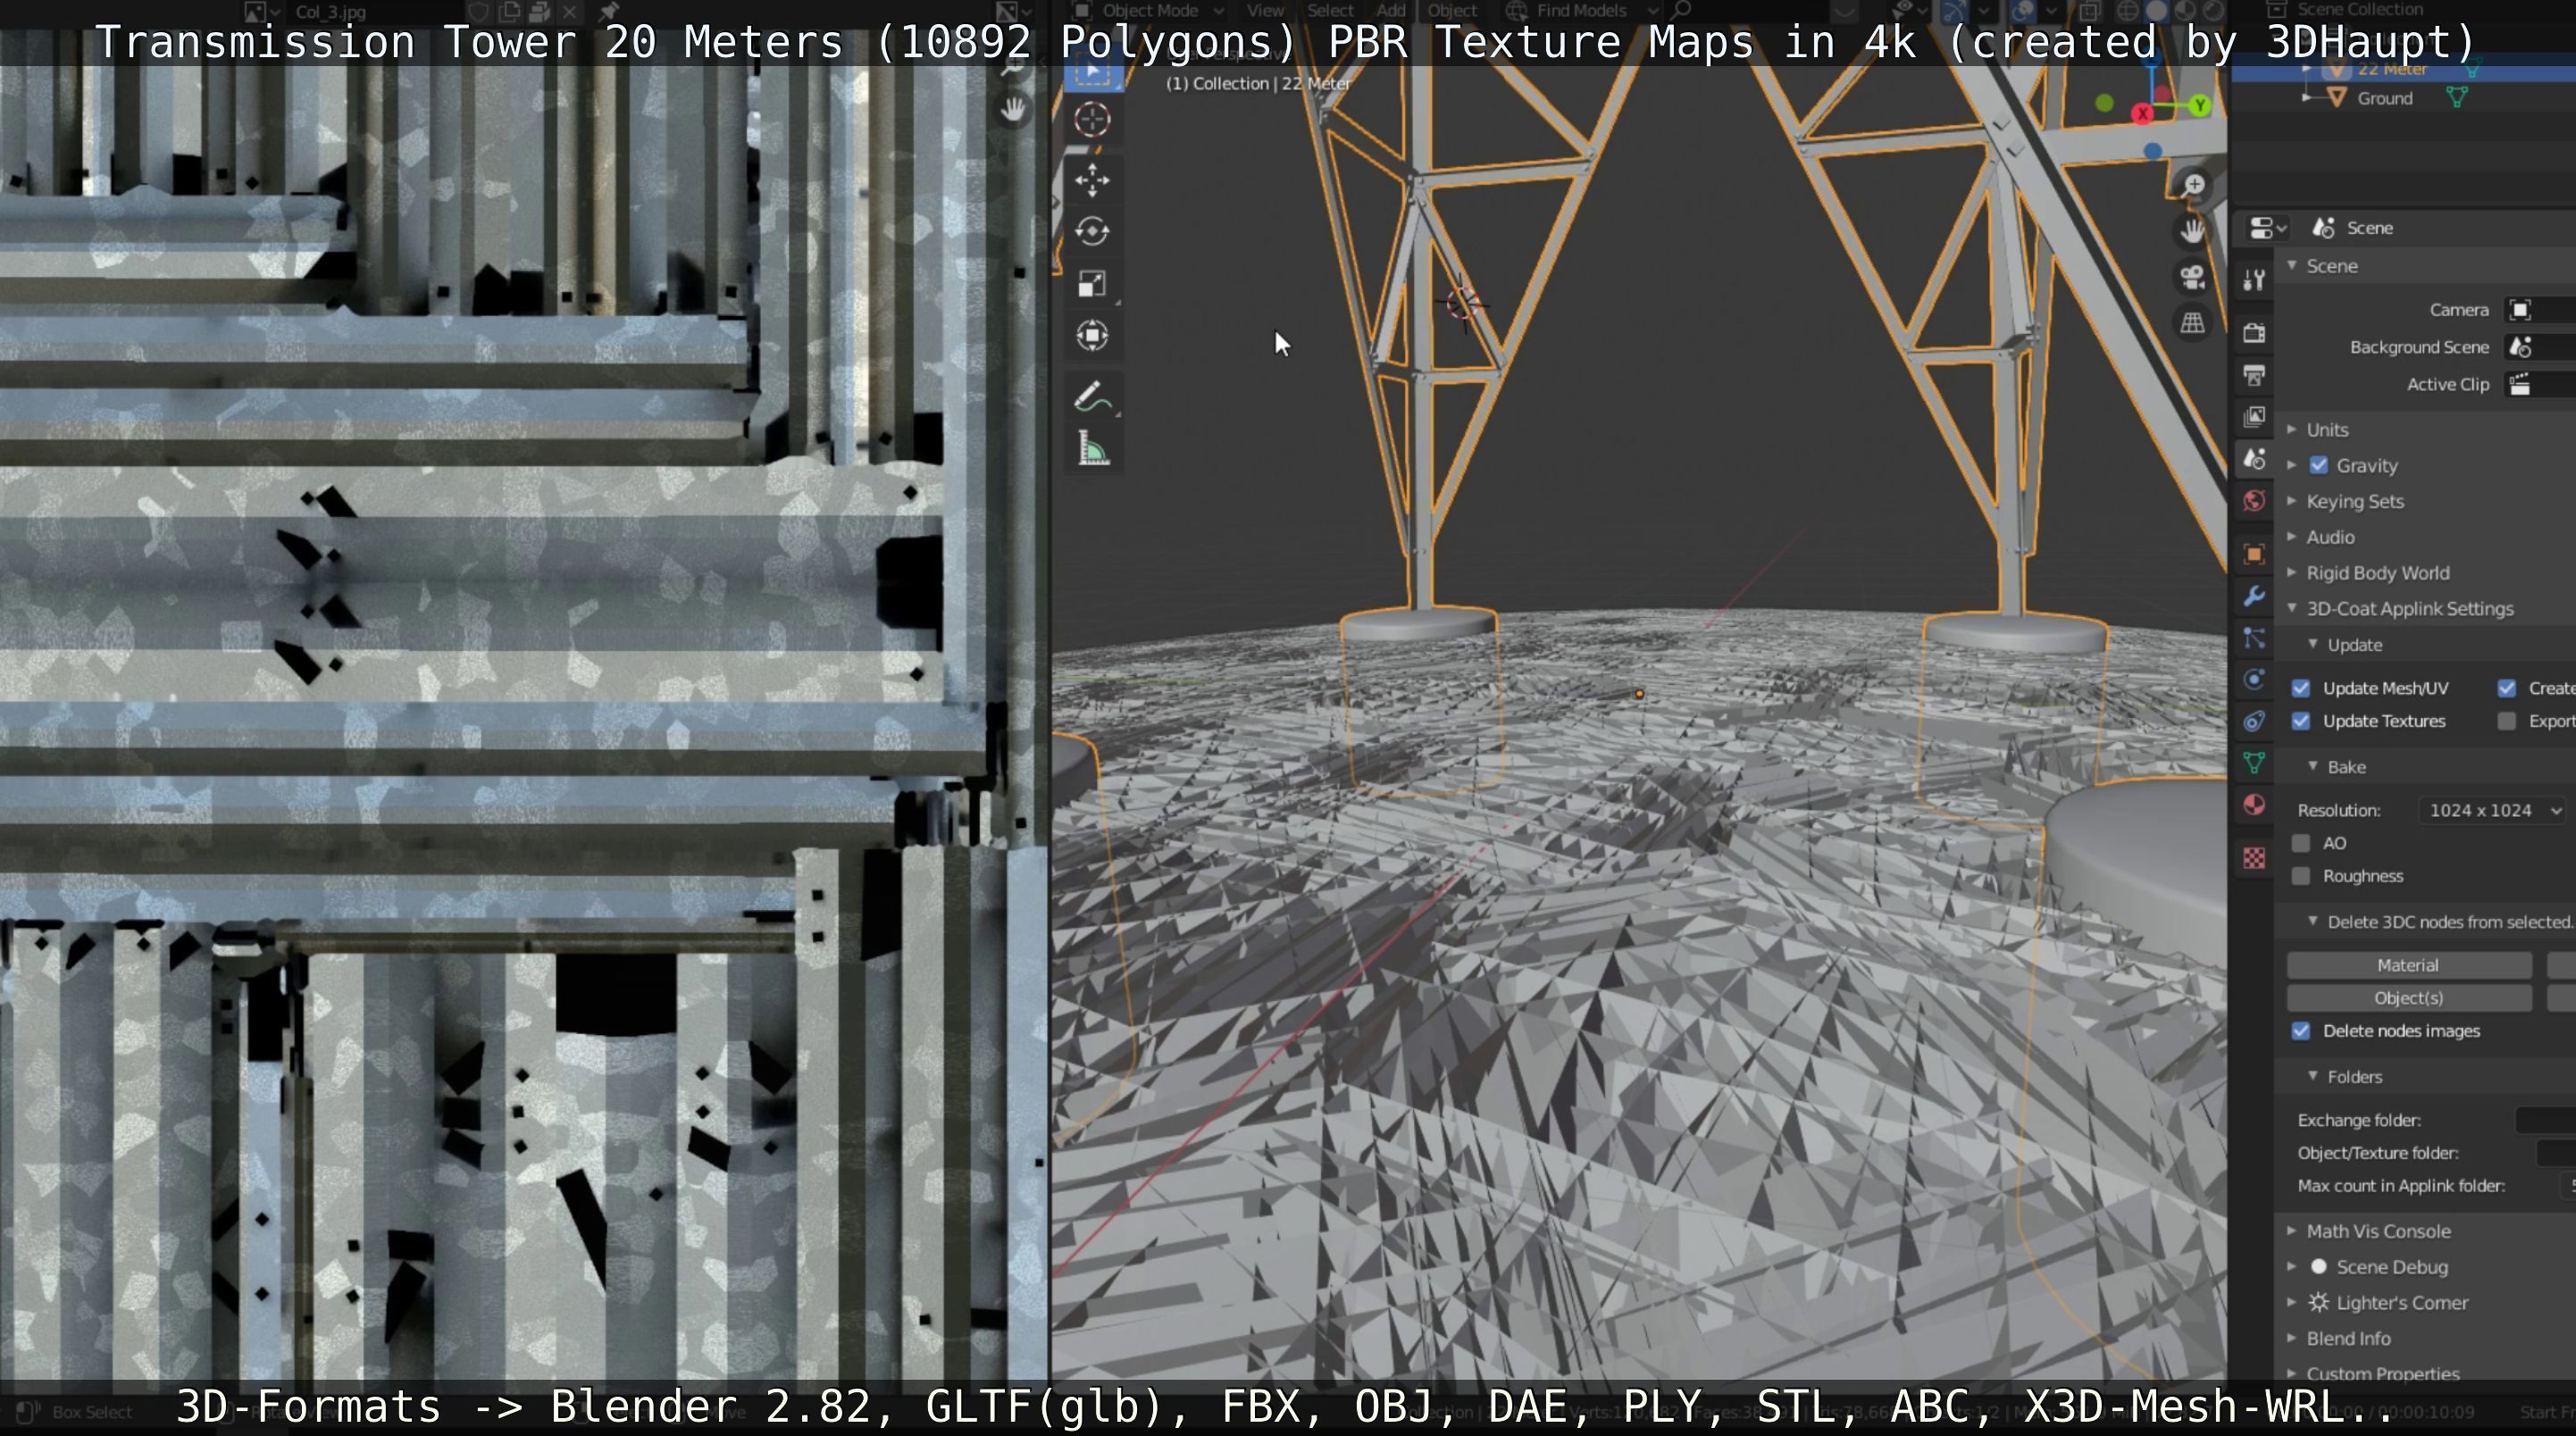Enable the Export checkbox
This screenshot has width=2576, height=1436.
point(2506,721)
